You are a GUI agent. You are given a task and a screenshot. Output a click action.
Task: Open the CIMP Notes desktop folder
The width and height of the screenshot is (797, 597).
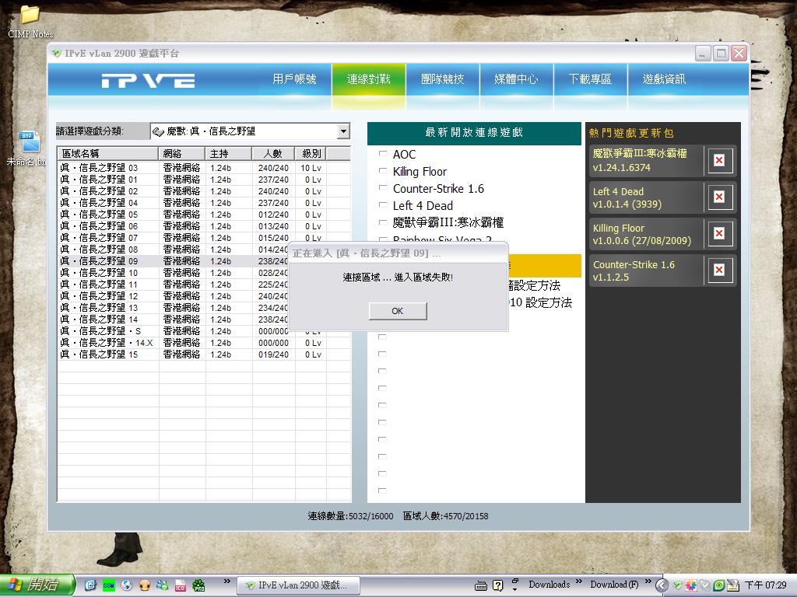coord(30,14)
